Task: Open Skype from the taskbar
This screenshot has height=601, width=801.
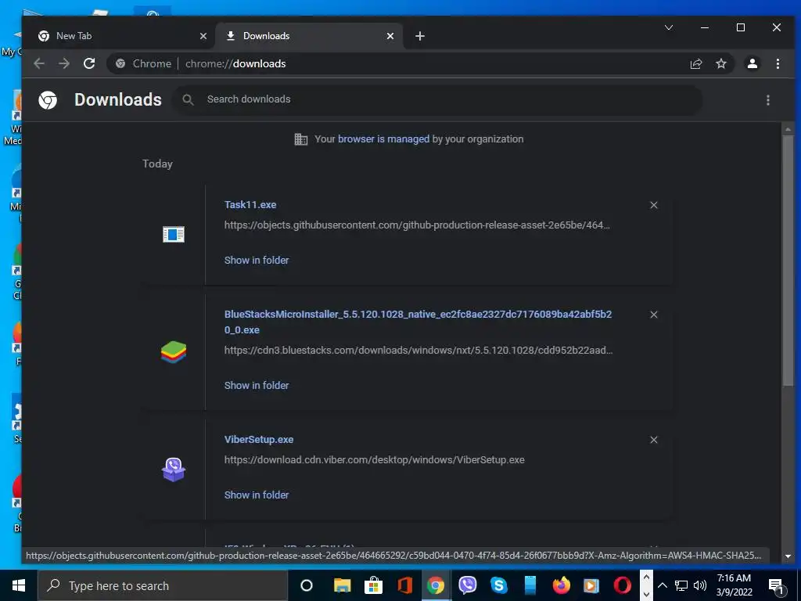Action: pyautogui.click(x=498, y=585)
